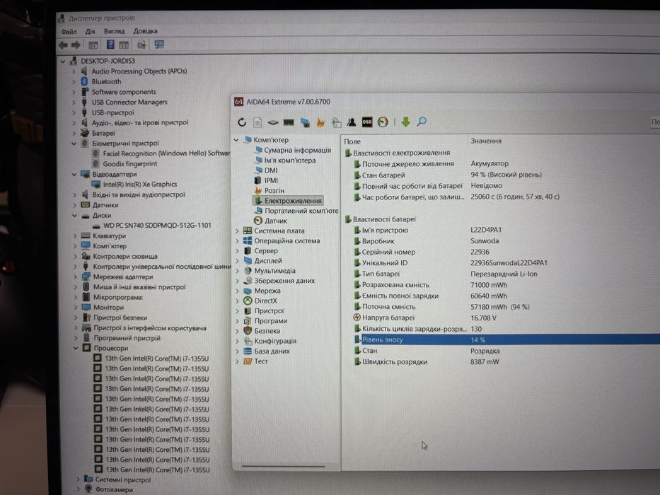Open the Дія menu in Device Manager
The width and height of the screenshot is (660, 495).
(x=90, y=32)
